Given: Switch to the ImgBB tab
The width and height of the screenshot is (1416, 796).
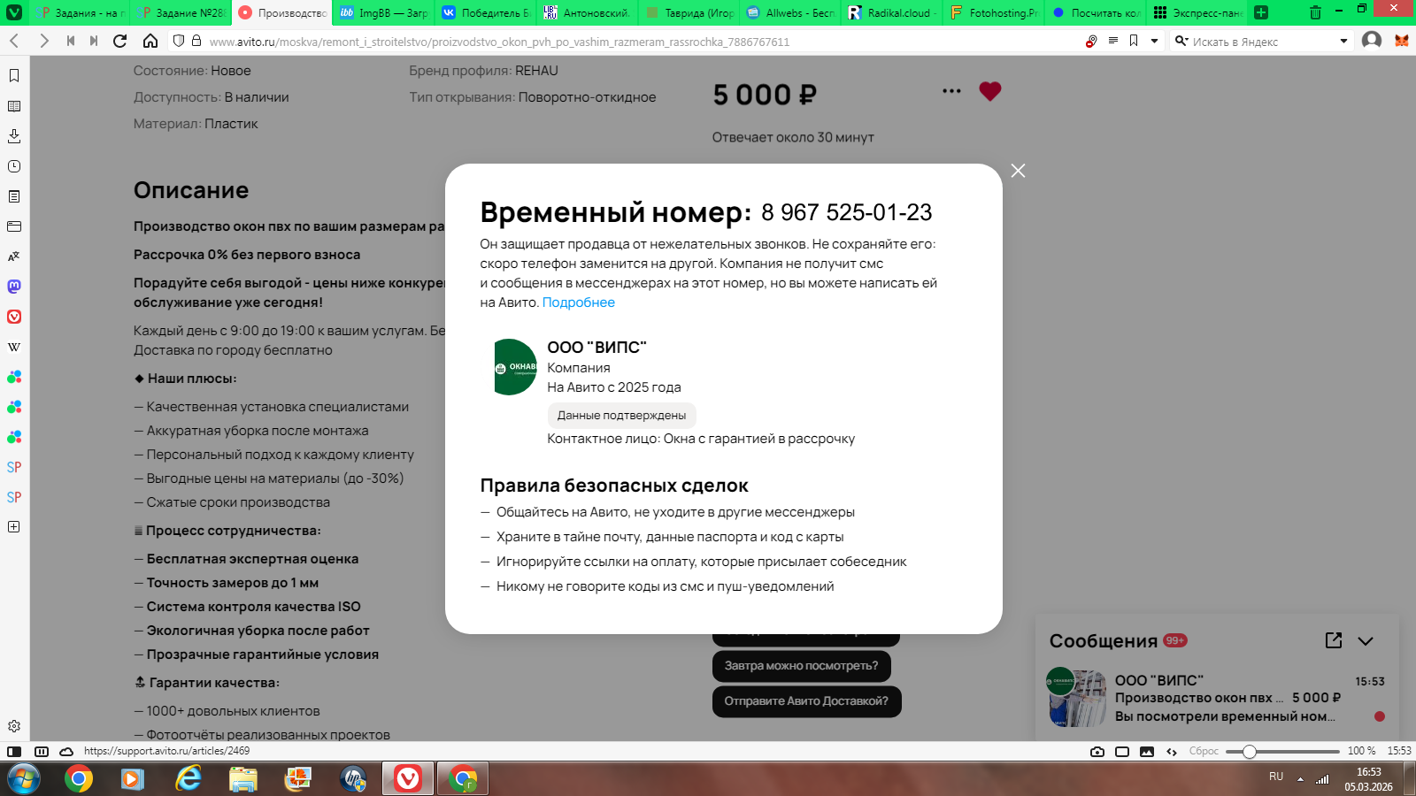Looking at the screenshot, I should [x=384, y=12].
